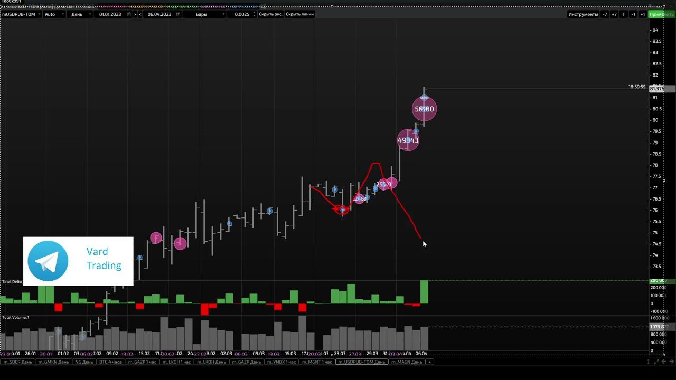
Task: Click the -7 shift button
Action: (x=605, y=14)
